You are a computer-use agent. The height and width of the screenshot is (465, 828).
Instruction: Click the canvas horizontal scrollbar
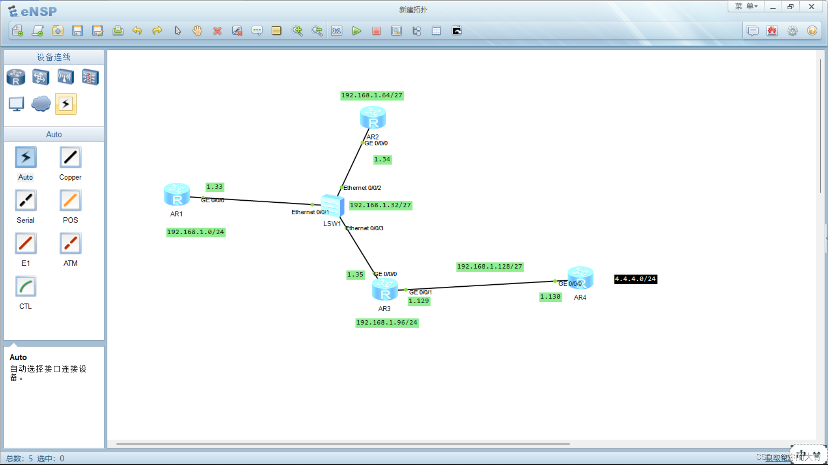343,444
